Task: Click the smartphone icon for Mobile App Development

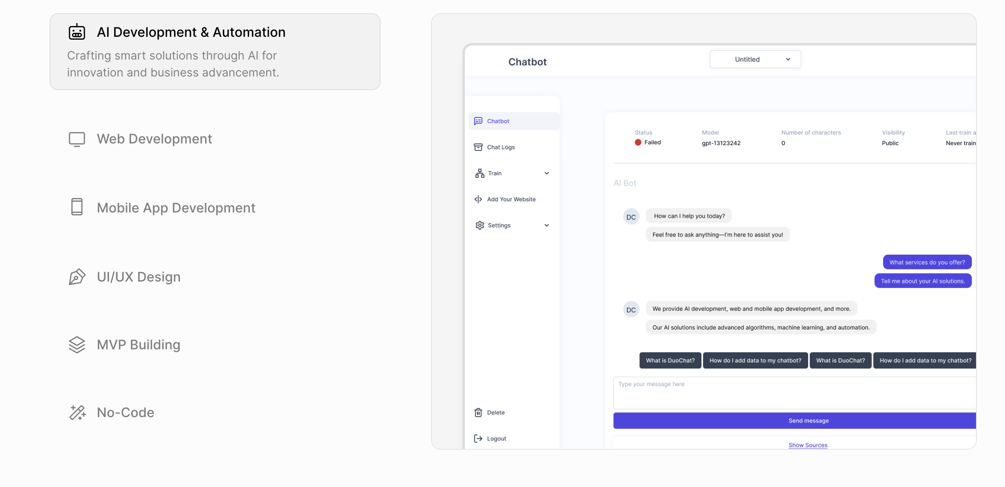Action: (x=77, y=207)
